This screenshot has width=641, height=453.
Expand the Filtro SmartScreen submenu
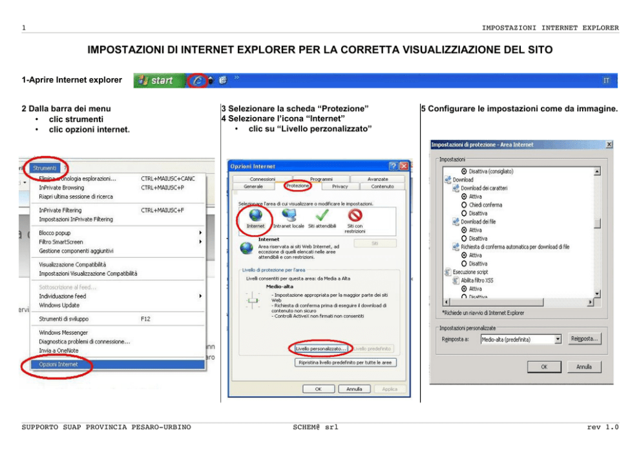(118, 242)
